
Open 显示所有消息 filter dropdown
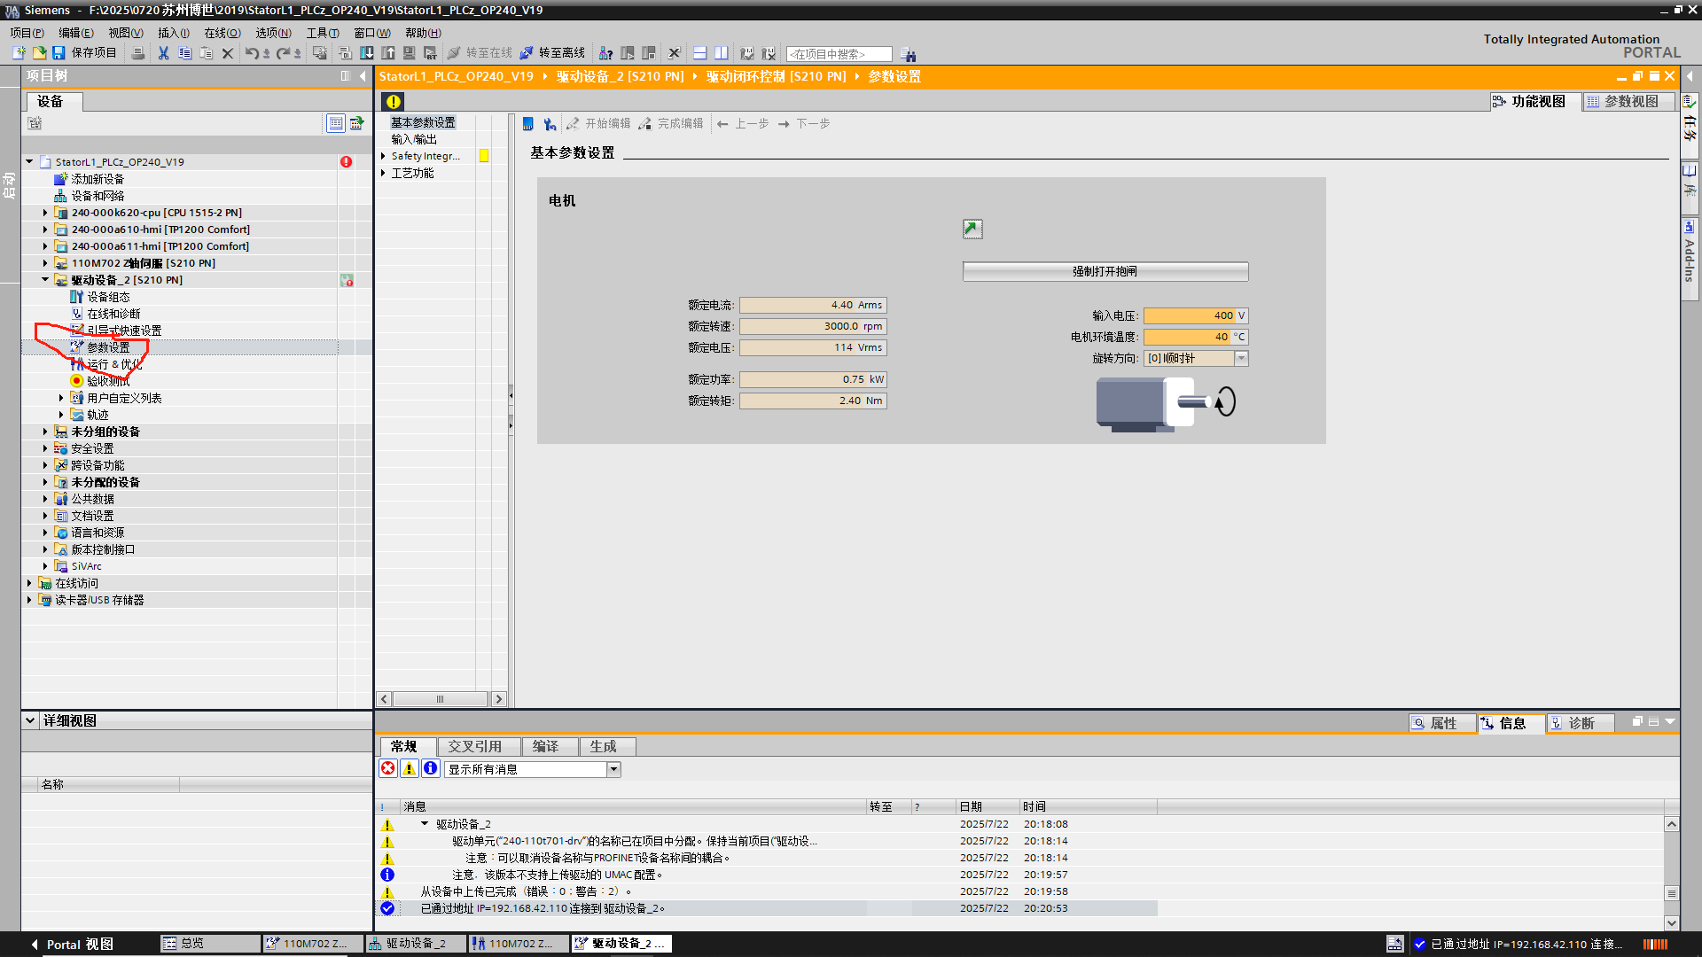[x=613, y=769]
